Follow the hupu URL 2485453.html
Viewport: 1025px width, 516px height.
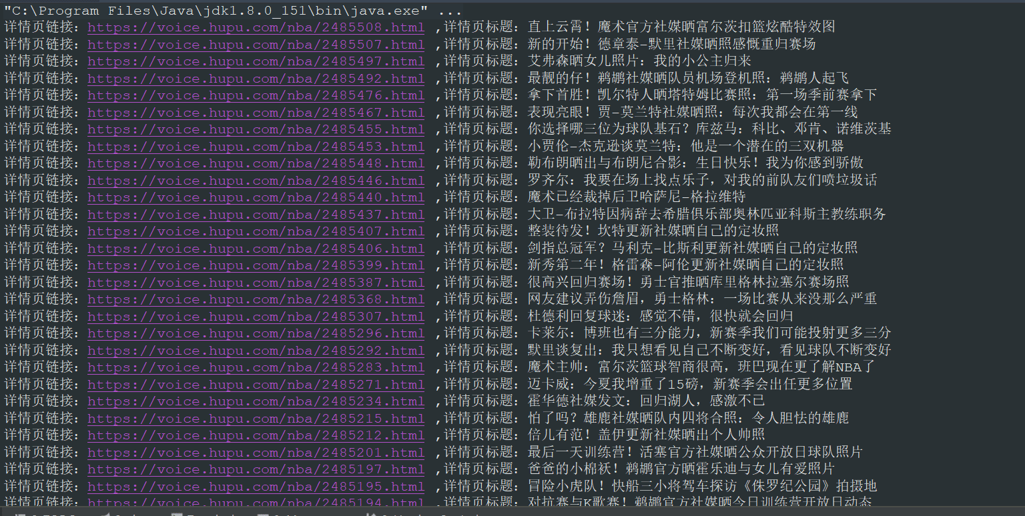pyautogui.click(x=256, y=147)
